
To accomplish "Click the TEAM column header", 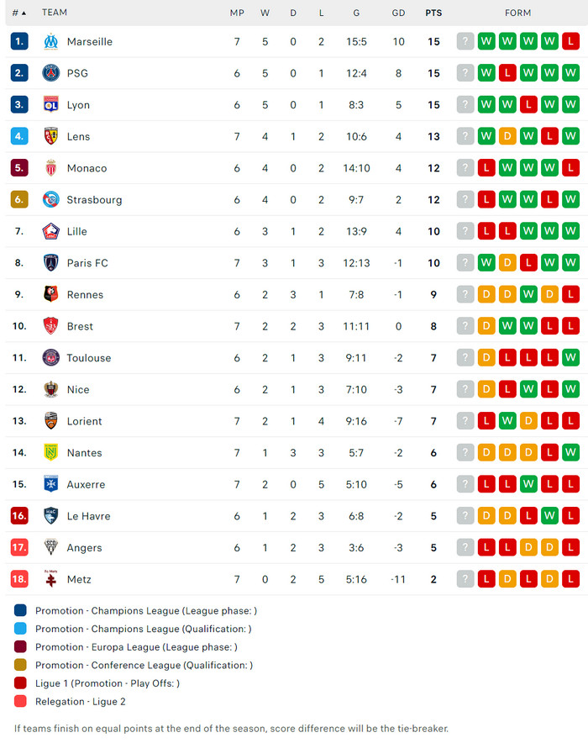I will (x=55, y=13).
